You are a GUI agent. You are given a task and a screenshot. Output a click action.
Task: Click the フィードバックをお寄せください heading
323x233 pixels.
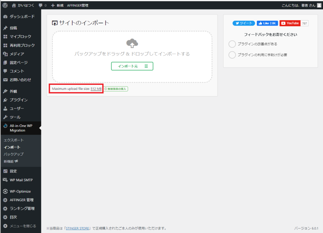click(x=270, y=35)
